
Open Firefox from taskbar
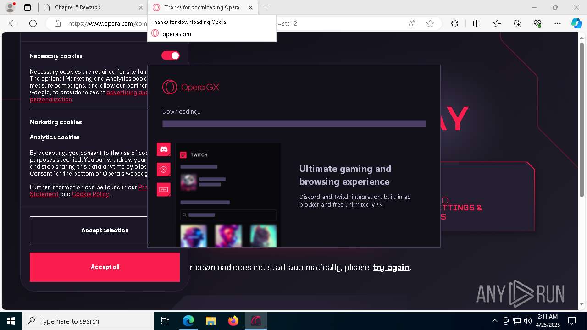[233, 321]
